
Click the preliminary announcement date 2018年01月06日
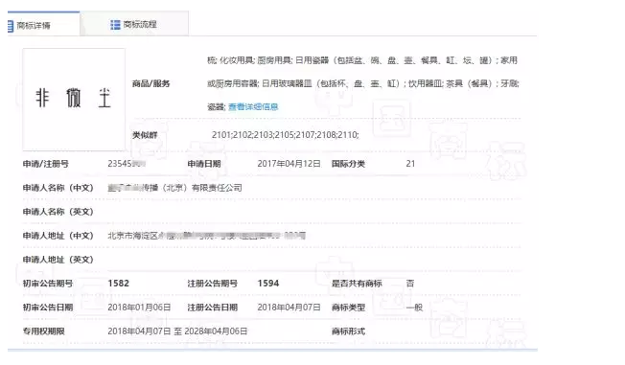click(x=139, y=308)
